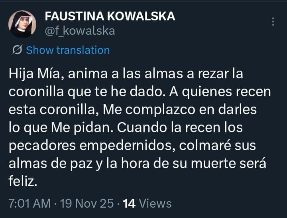Image resolution: width=287 pixels, height=218 pixels.
Task: Open the f_kowalska profile picture
Action: click(x=22, y=24)
